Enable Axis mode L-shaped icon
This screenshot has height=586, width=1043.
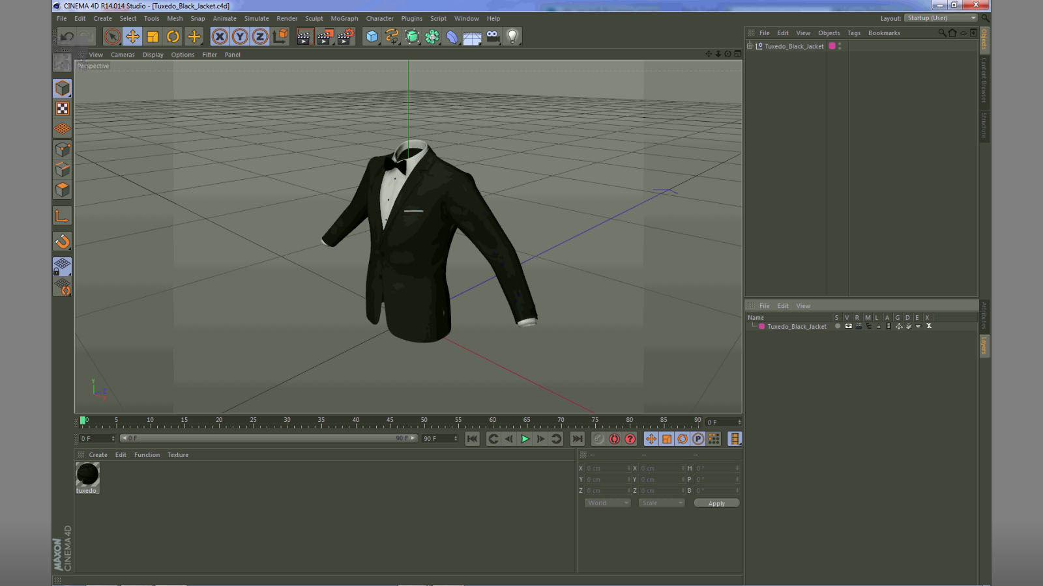tap(63, 216)
